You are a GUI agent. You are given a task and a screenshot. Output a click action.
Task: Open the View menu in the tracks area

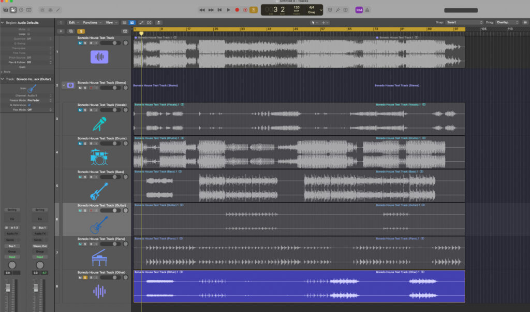click(111, 23)
